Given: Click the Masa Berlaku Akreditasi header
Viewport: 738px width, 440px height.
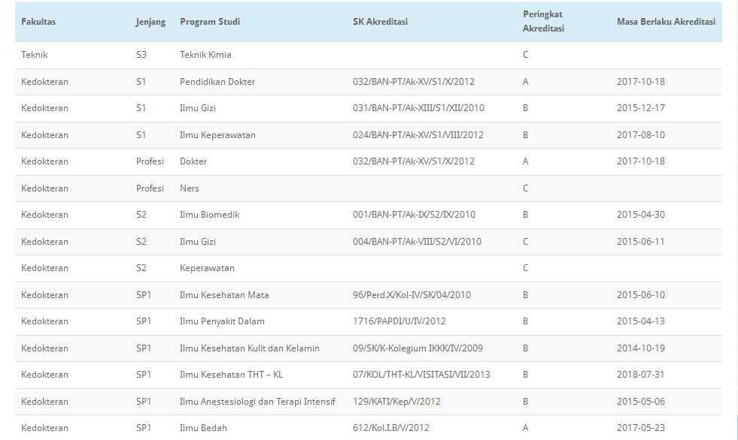Looking at the screenshot, I should pyautogui.click(x=666, y=22).
